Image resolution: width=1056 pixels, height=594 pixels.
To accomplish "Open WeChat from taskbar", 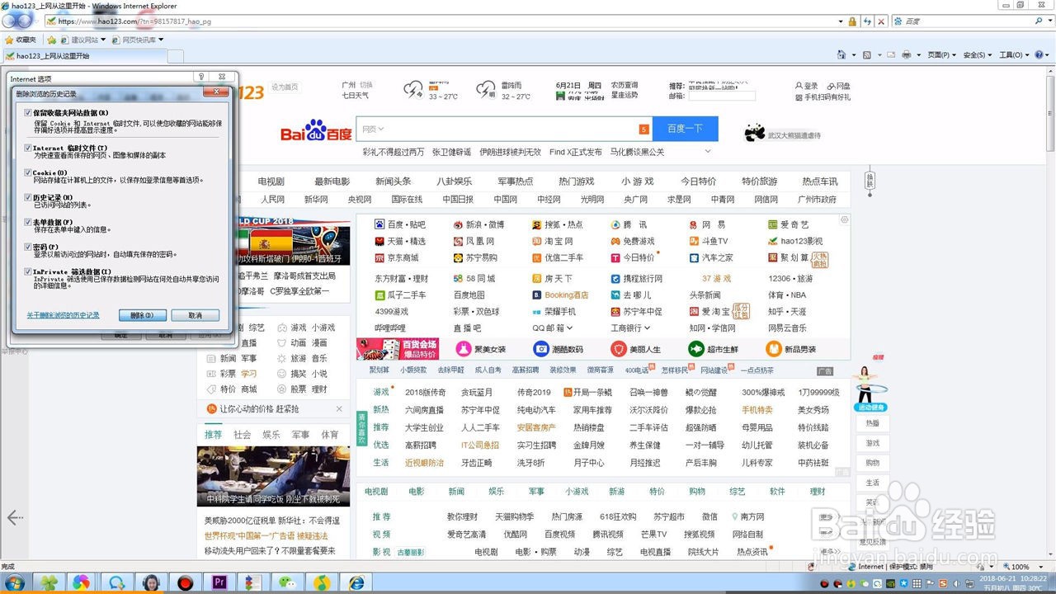I will tap(287, 582).
